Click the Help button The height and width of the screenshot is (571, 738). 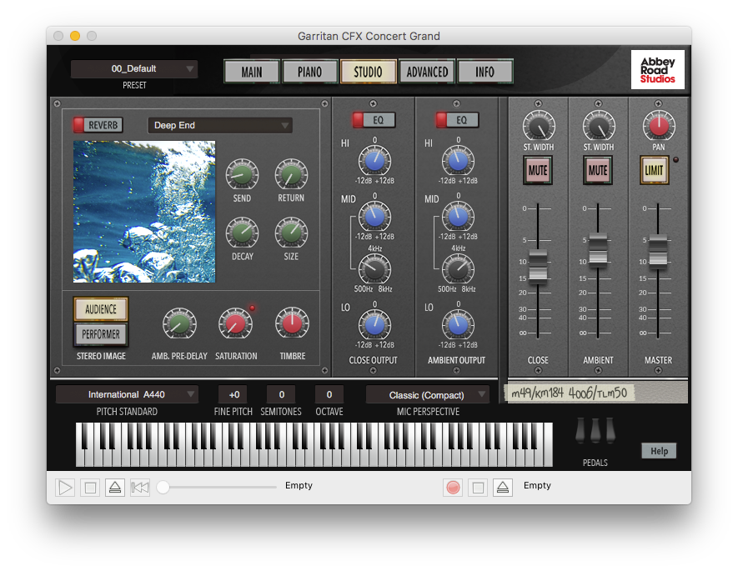[x=659, y=451]
